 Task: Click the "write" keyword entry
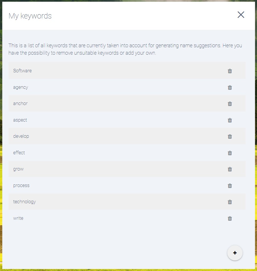click(x=114, y=218)
